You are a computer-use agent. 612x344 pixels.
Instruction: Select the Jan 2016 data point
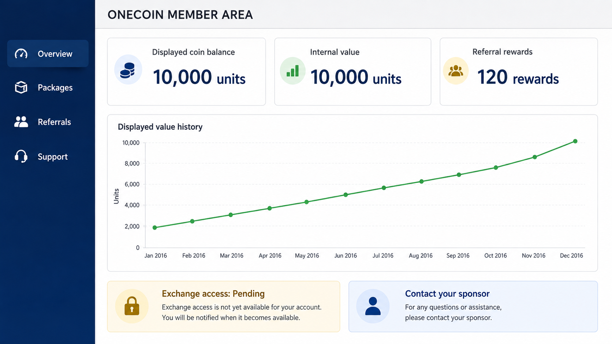155,227
